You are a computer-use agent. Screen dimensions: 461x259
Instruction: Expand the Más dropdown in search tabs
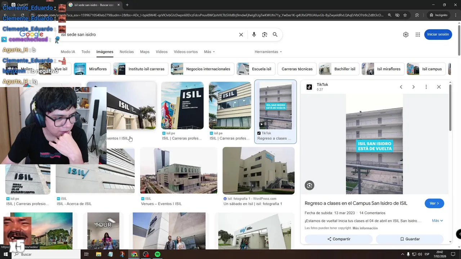(x=209, y=52)
